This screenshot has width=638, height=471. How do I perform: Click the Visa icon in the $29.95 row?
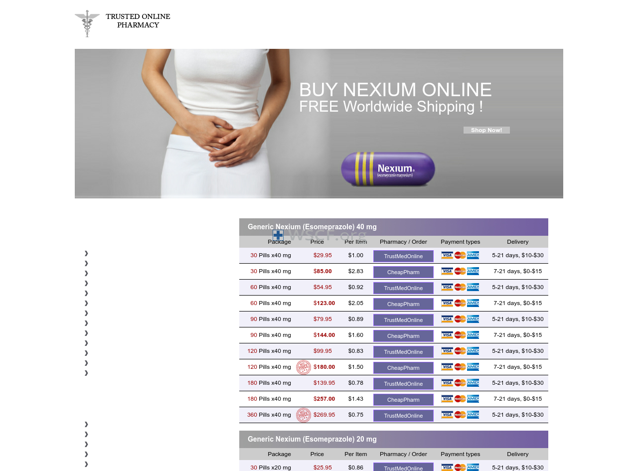pos(447,255)
